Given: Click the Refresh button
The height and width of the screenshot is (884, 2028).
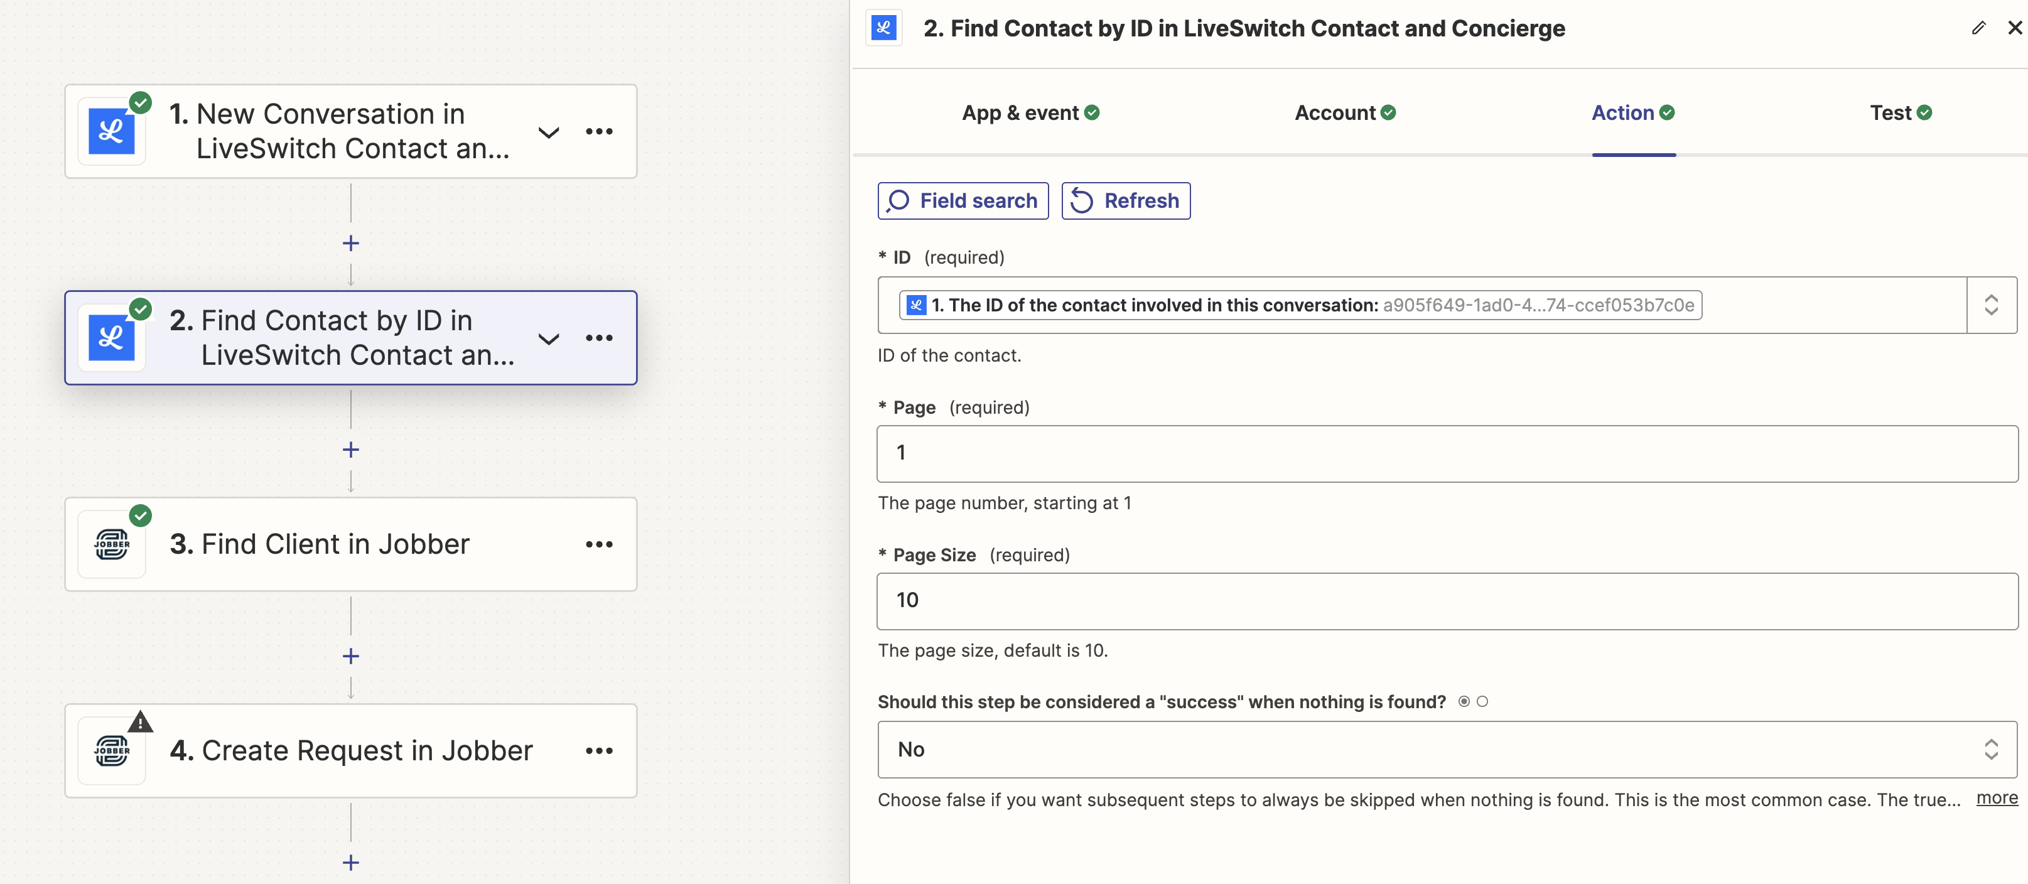Looking at the screenshot, I should pos(1125,201).
